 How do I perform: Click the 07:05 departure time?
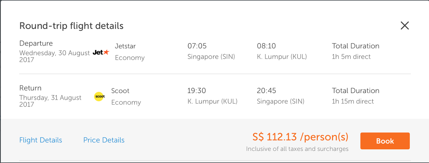tap(197, 46)
